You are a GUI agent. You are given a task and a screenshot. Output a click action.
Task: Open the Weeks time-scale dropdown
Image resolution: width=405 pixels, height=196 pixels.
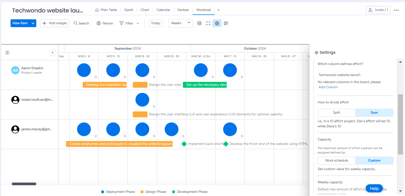(x=180, y=23)
